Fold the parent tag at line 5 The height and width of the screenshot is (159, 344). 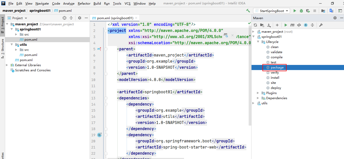coord(106,49)
